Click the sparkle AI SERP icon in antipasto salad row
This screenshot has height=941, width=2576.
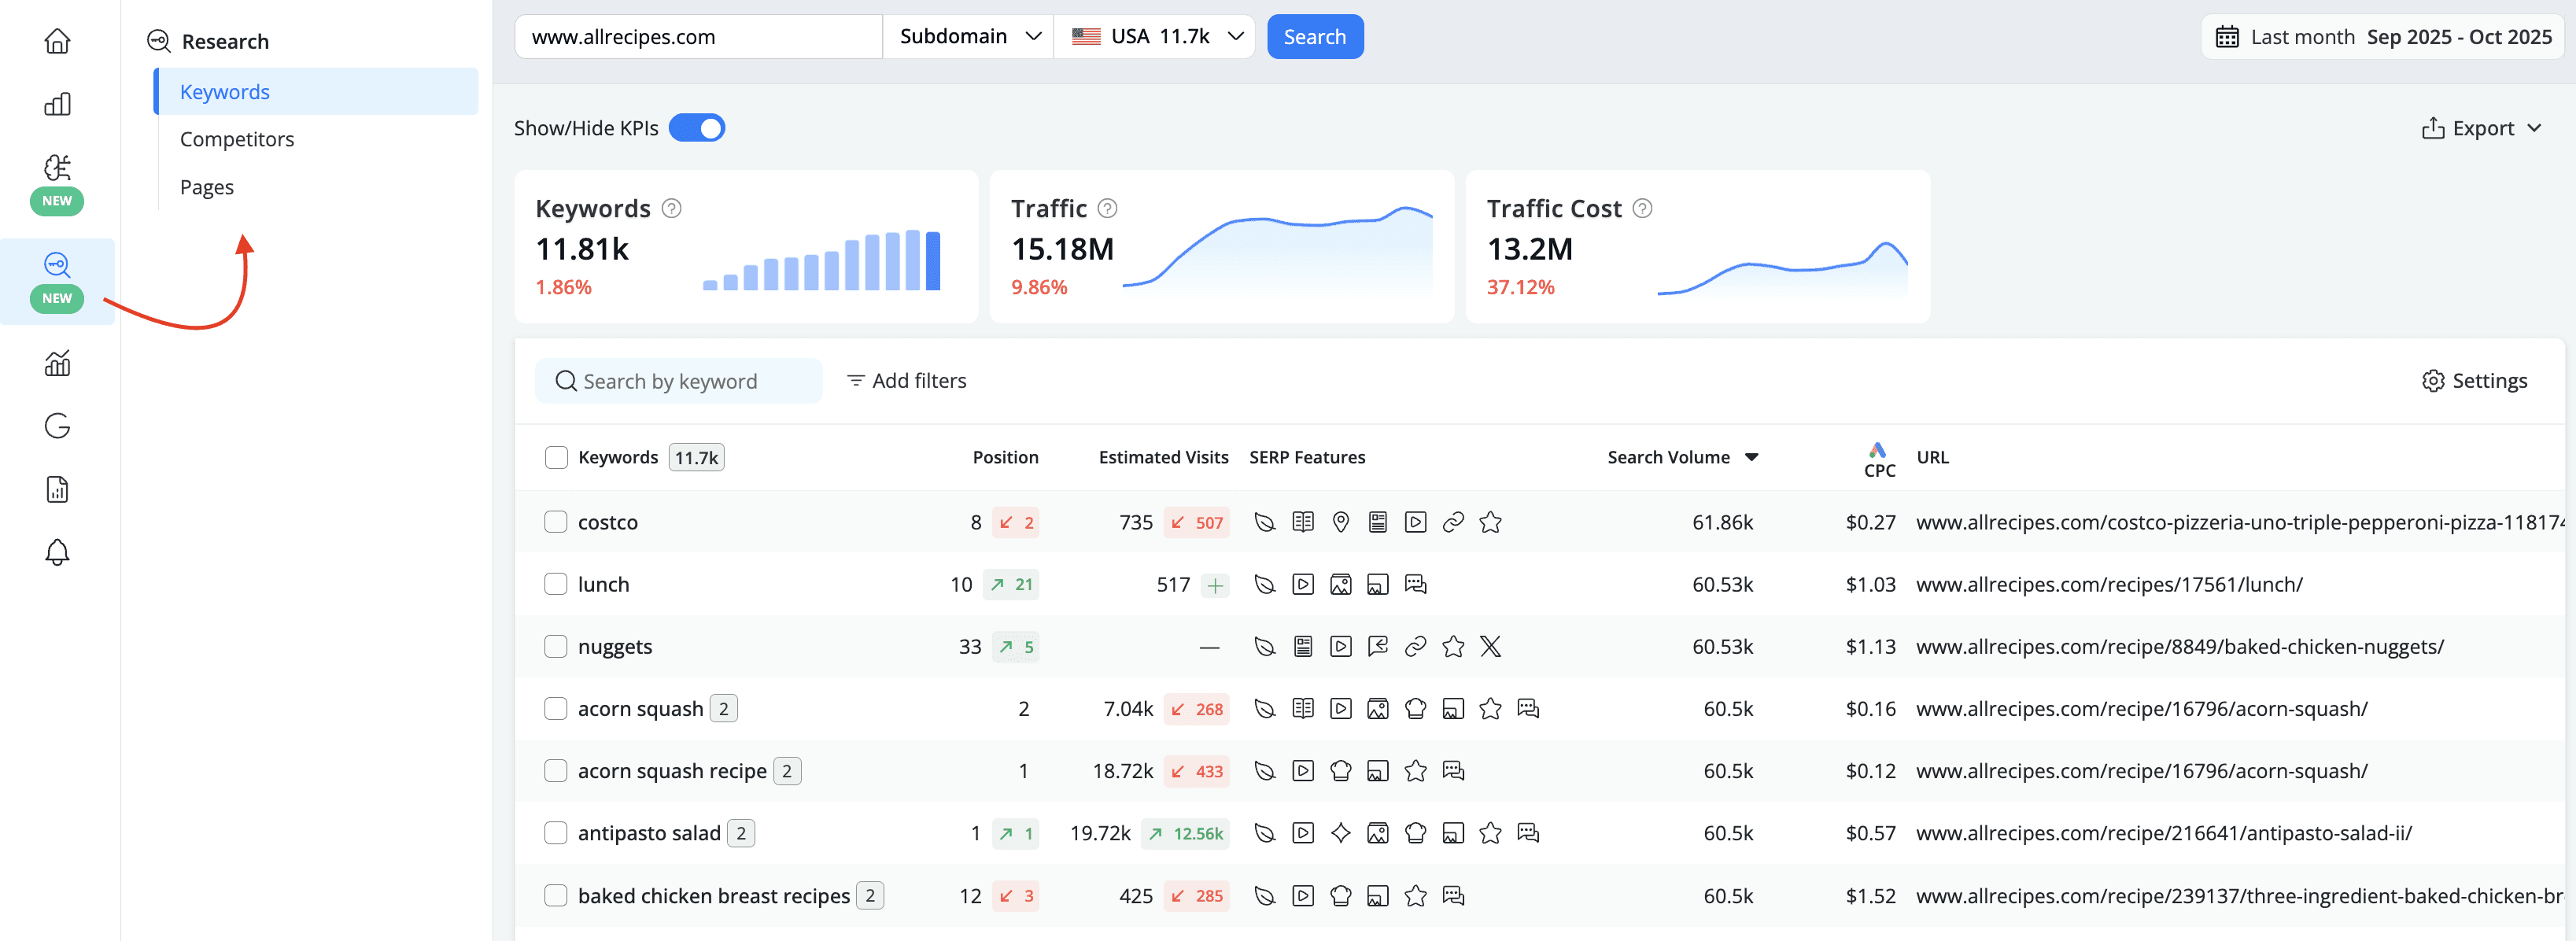coord(1341,833)
